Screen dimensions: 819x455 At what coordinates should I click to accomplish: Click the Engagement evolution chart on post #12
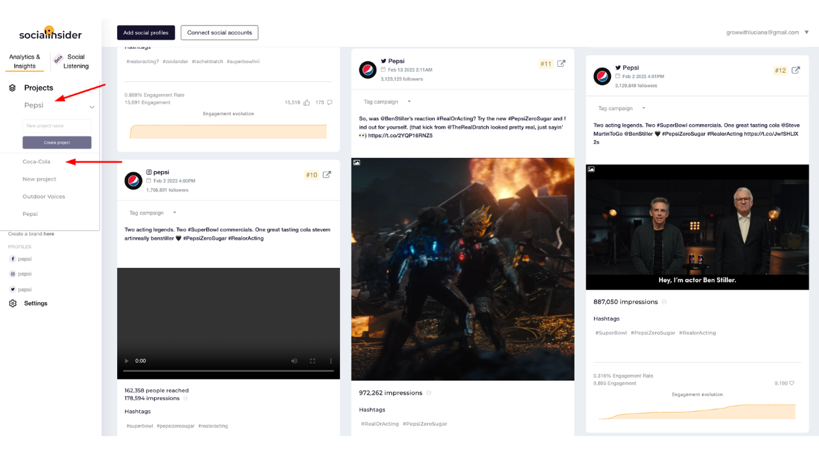click(697, 411)
